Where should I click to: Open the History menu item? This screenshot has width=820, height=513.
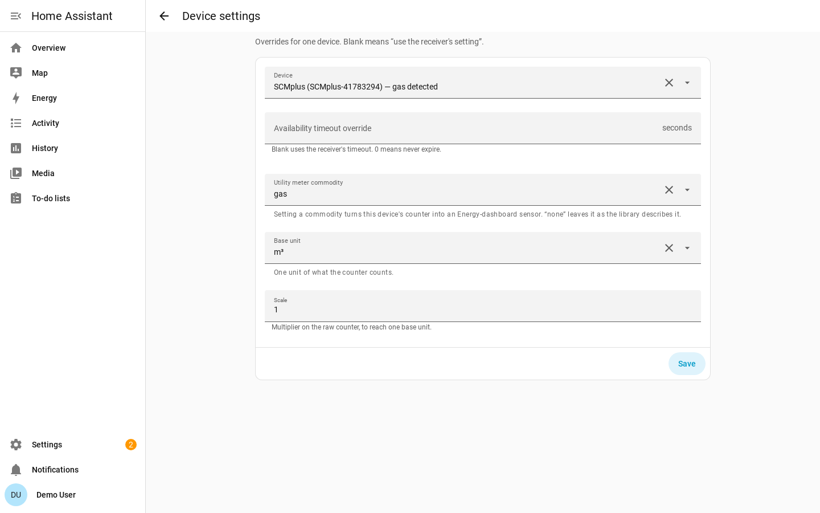[x=73, y=148]
